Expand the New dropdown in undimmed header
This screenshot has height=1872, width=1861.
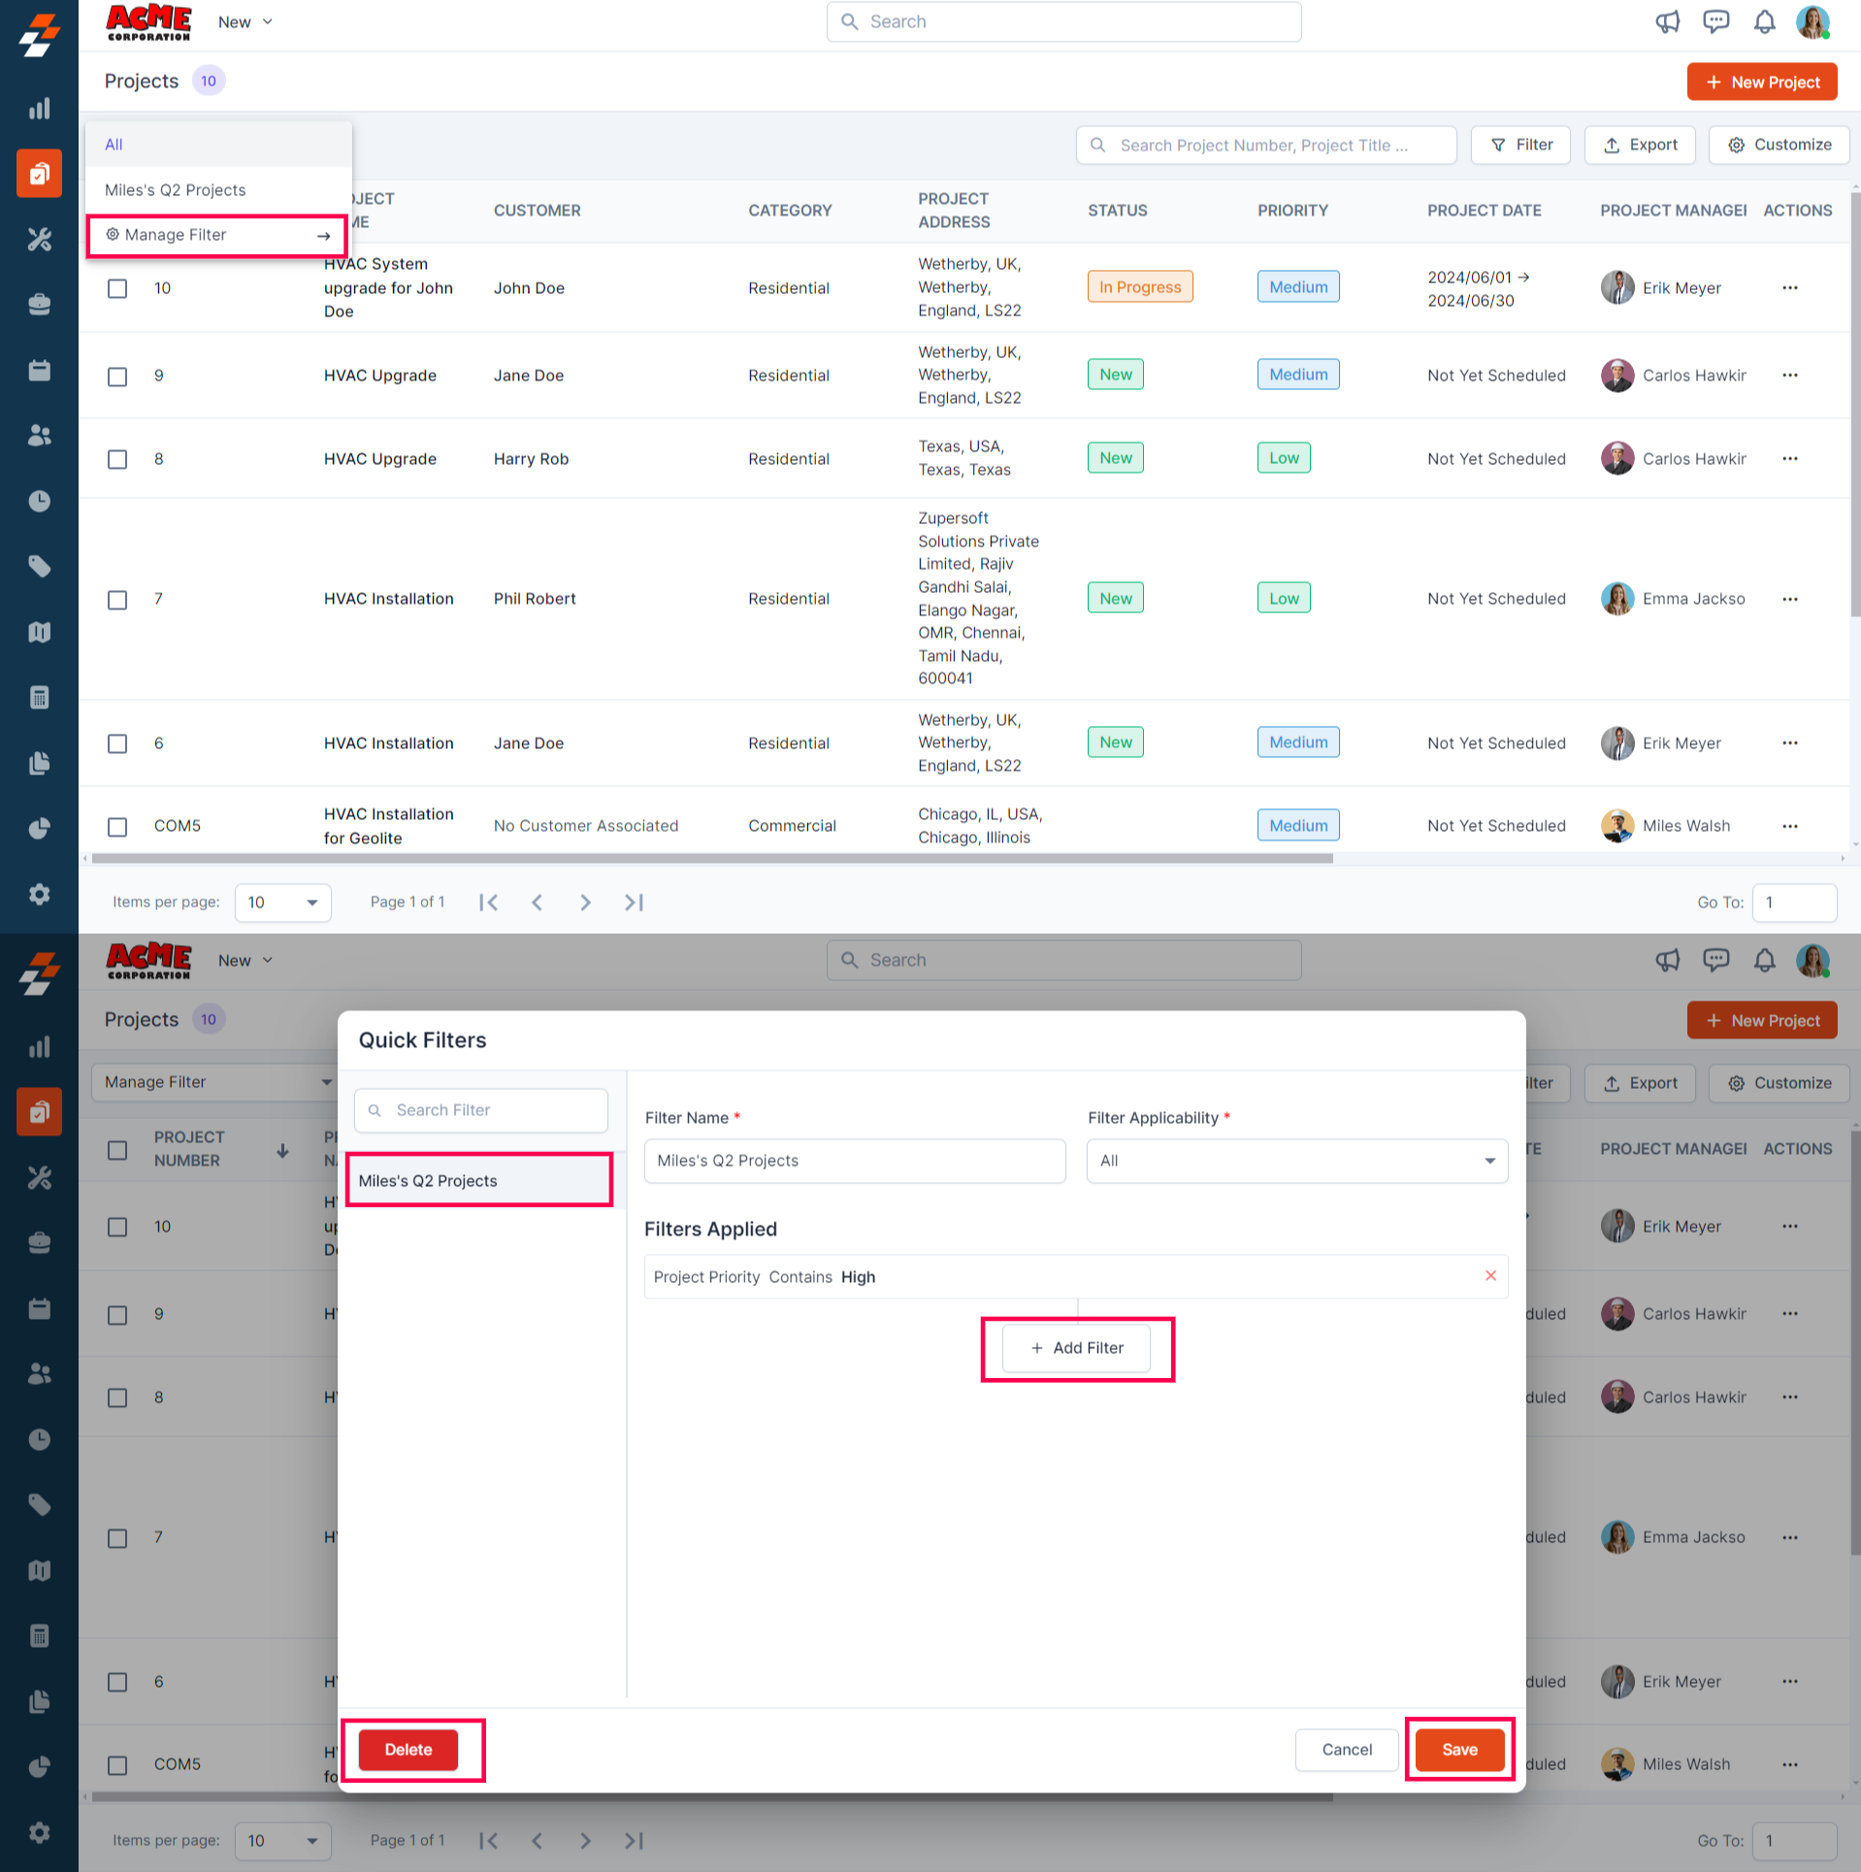click(x=245, y=21)
